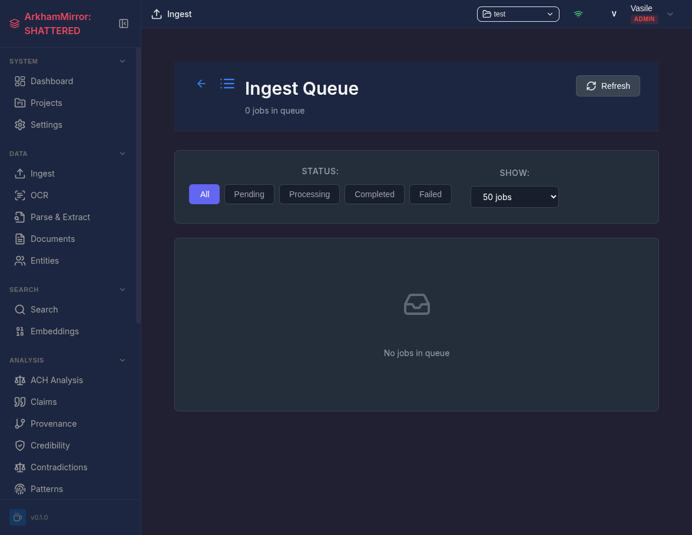Filter jobs by Completed status
Image resolution: width=692 pixels, height=535 pixels.
375,194
